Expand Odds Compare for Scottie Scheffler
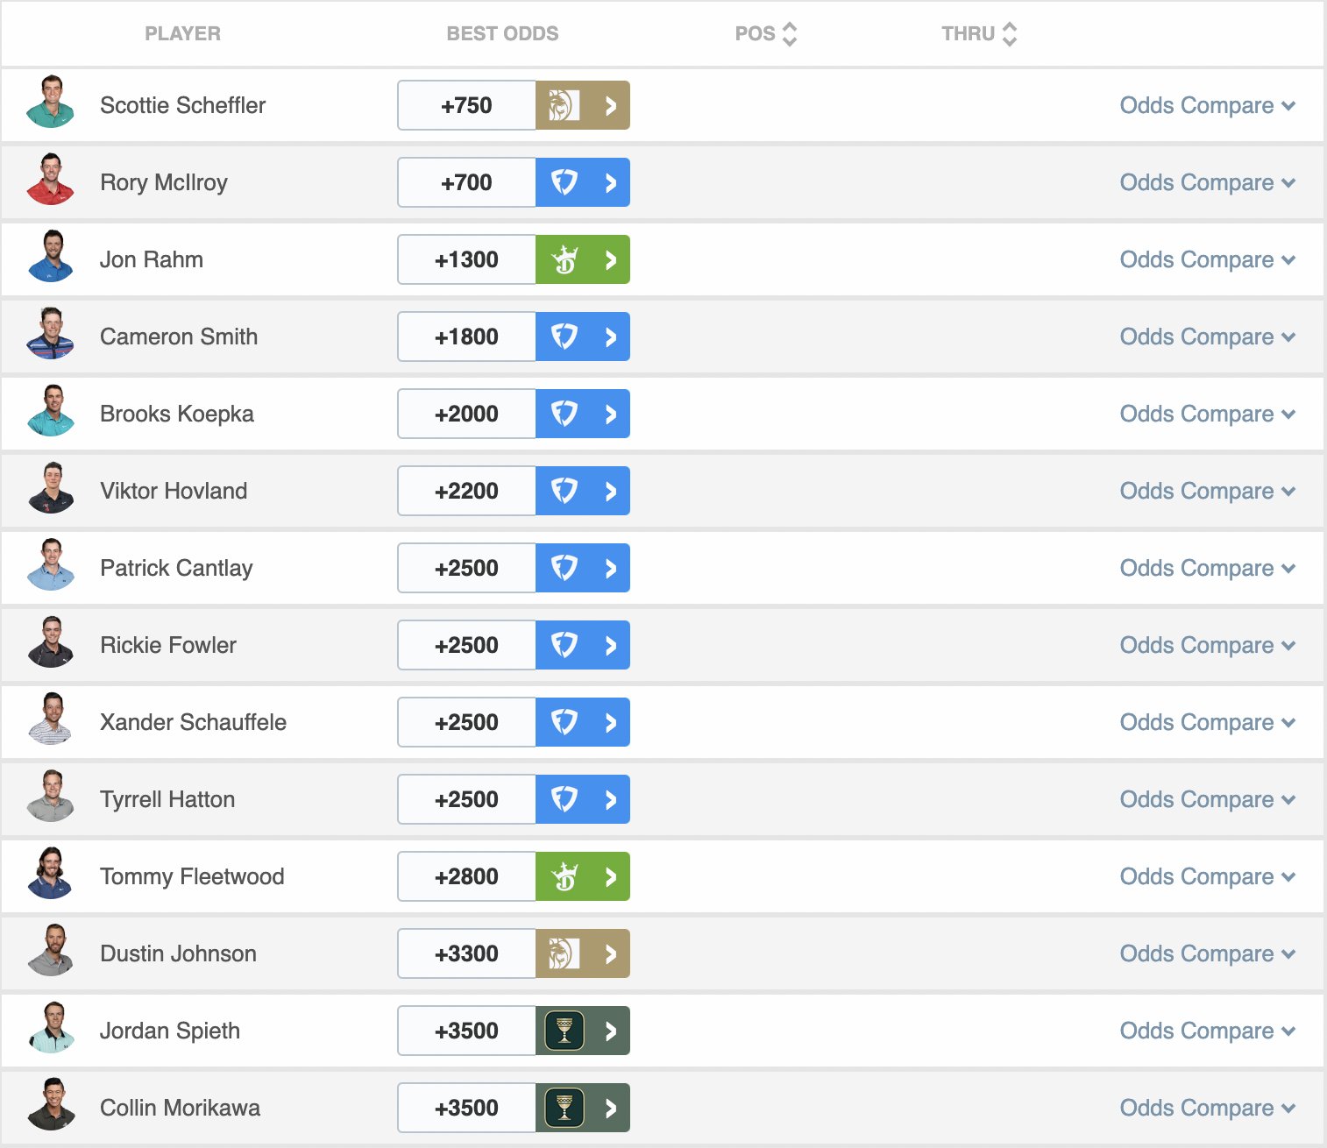 [x=1208, y=105]
